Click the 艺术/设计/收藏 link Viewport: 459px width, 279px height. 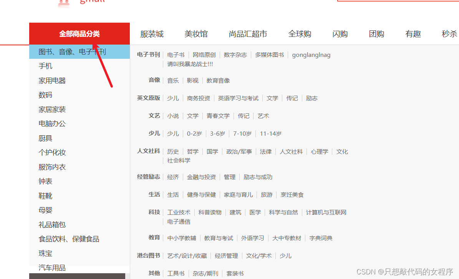(187, 256)
